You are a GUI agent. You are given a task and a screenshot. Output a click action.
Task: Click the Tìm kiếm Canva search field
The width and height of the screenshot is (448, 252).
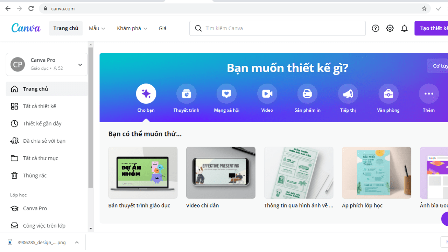[278, 28]
